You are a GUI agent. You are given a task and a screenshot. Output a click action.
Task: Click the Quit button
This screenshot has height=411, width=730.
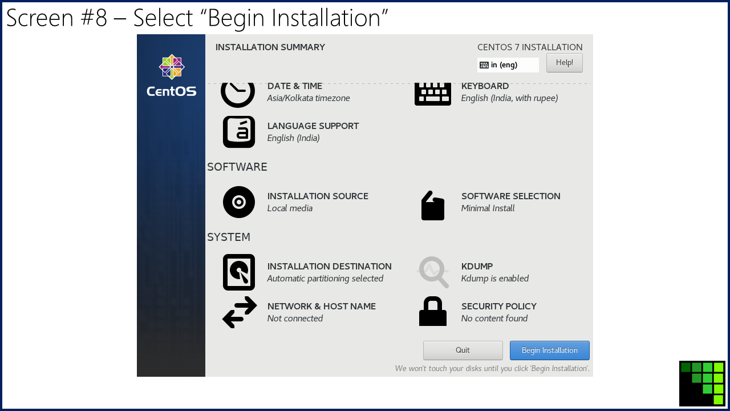point(463,350)
